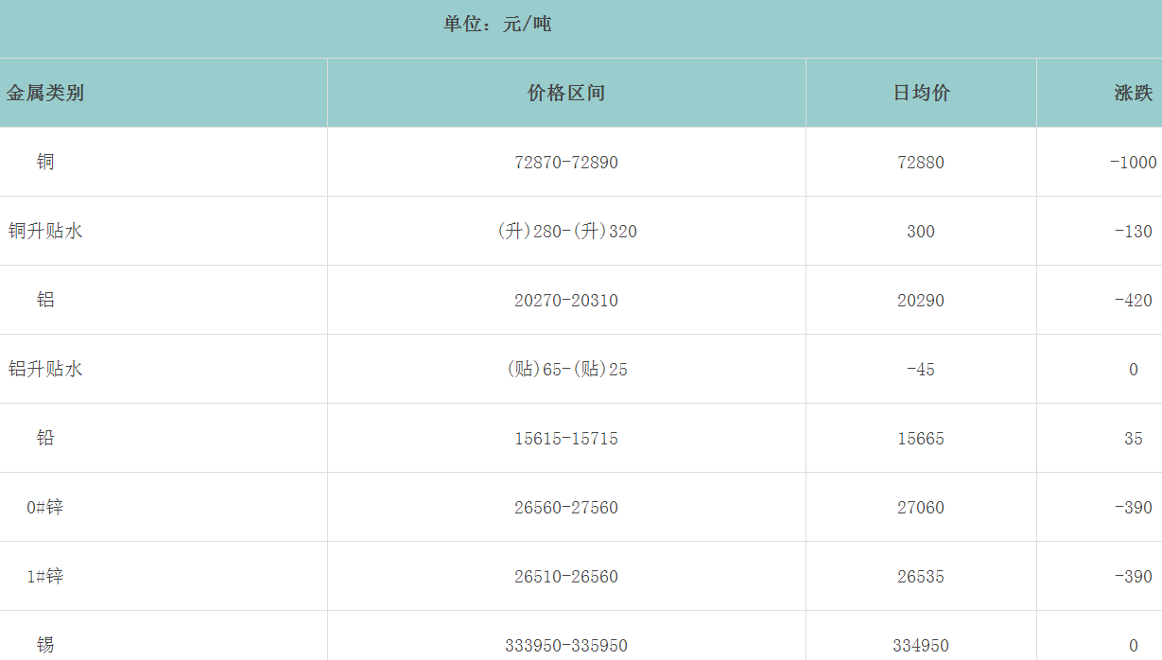
Task: Click the 日均价 column header
Action: point(921,93)
